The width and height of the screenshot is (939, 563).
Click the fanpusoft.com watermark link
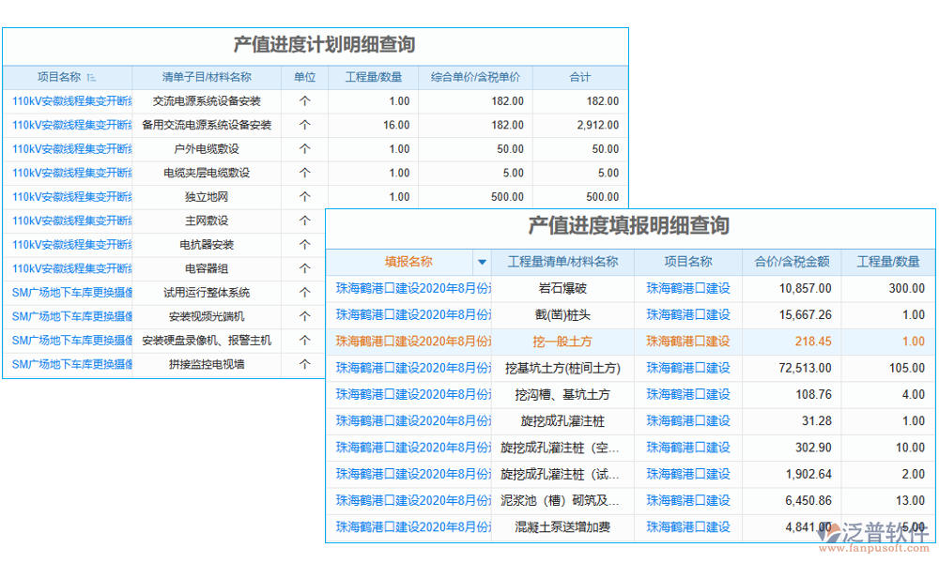point(873,549)
